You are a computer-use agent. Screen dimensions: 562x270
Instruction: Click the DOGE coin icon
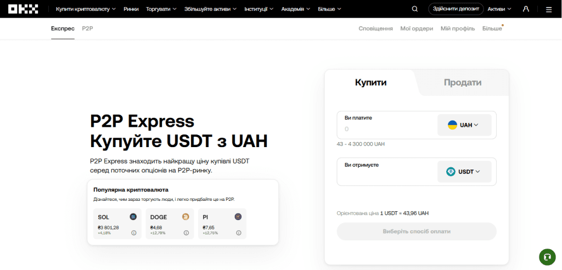point(186,217)
